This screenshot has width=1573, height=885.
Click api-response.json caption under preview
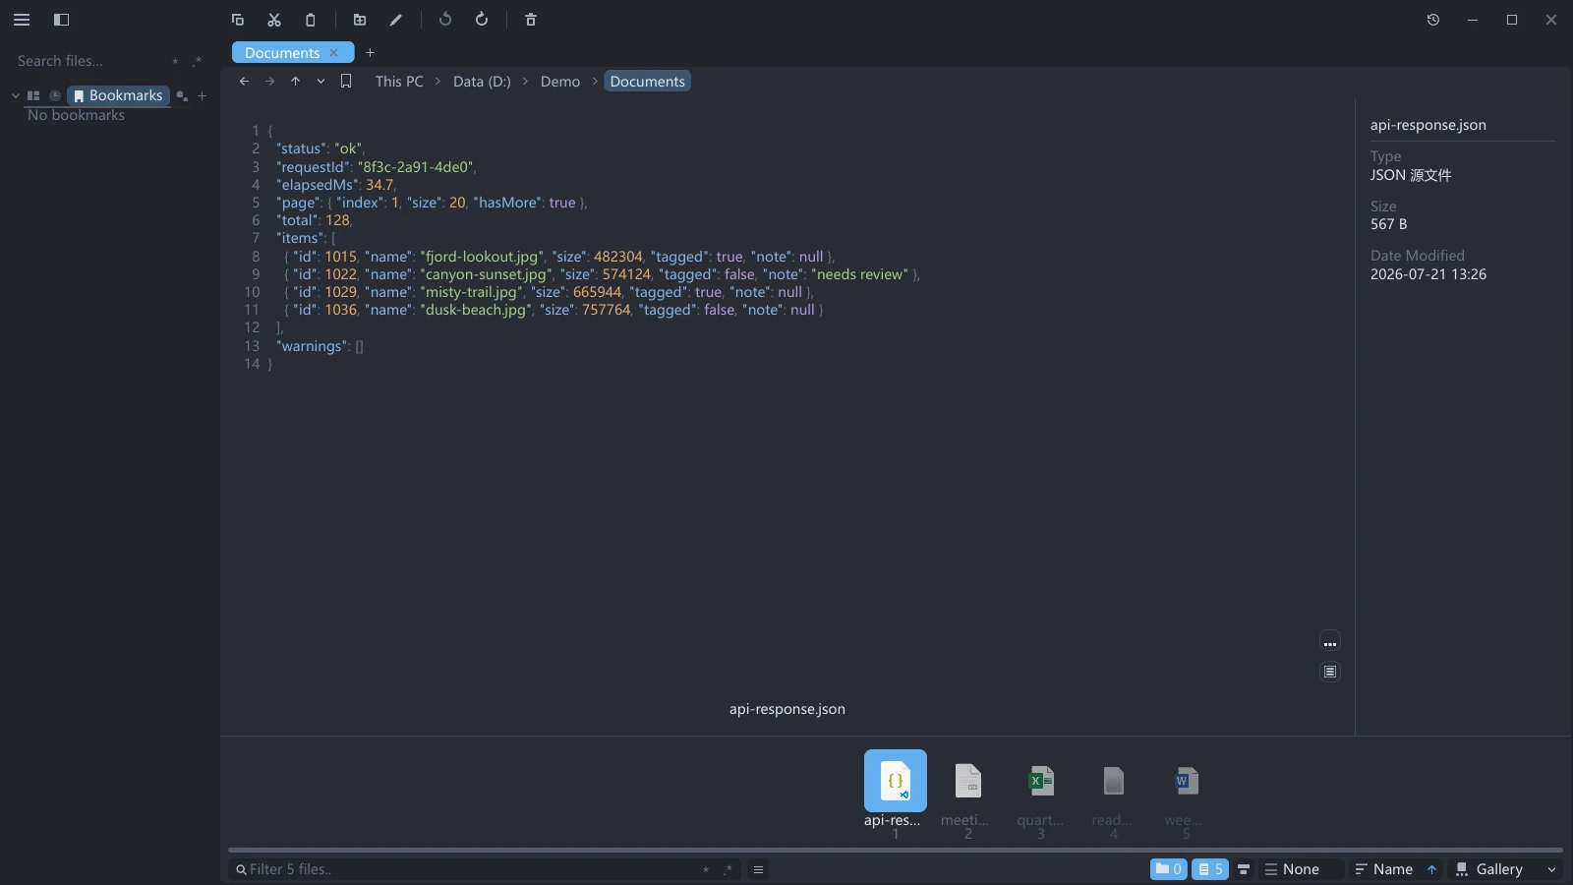(x=787, y=709)
